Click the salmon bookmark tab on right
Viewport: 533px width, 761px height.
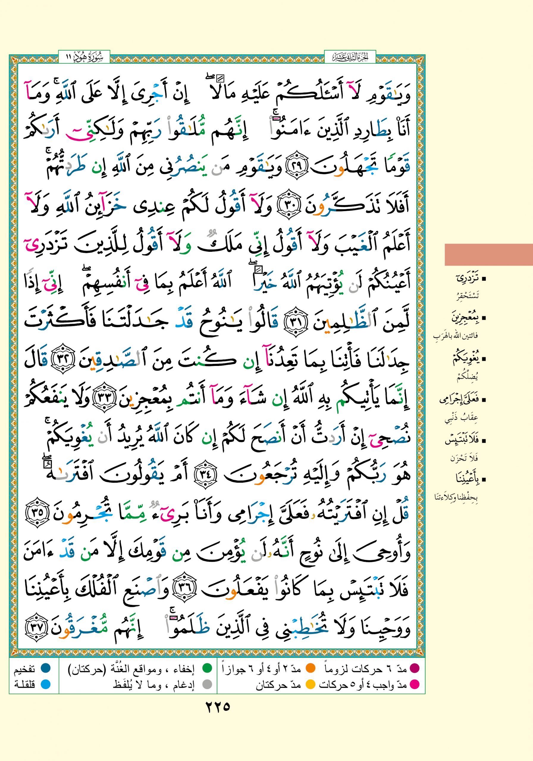pyautogui.click(x=488, y=254)
